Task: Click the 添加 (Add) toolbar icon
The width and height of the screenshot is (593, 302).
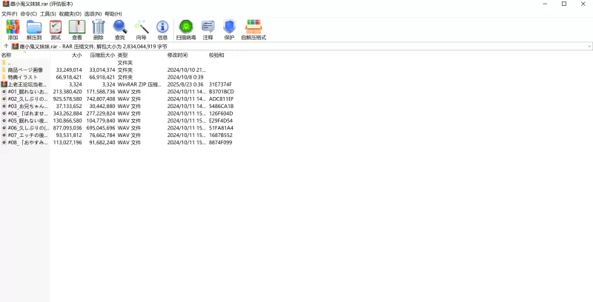Action: coord(13,30)
